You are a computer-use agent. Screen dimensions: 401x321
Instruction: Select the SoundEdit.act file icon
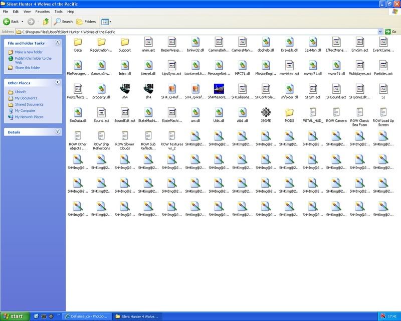pos(125,112)
